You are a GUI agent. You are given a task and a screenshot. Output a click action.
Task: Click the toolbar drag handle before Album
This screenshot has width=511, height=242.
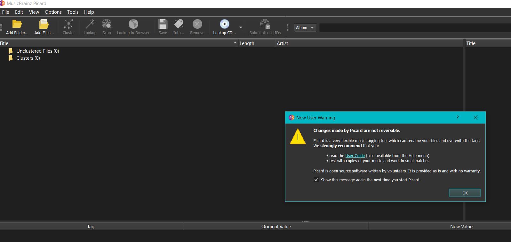(288, 27)
